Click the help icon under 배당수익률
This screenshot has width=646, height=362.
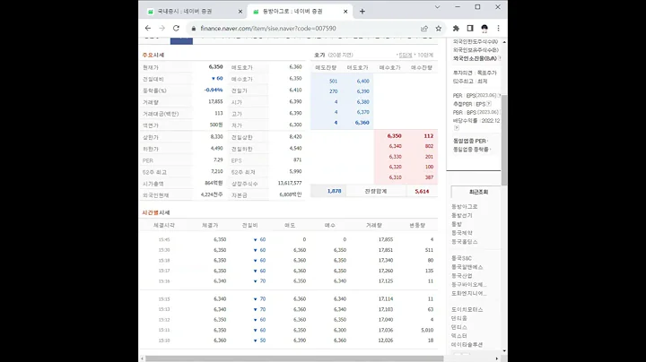coord(456,128)
